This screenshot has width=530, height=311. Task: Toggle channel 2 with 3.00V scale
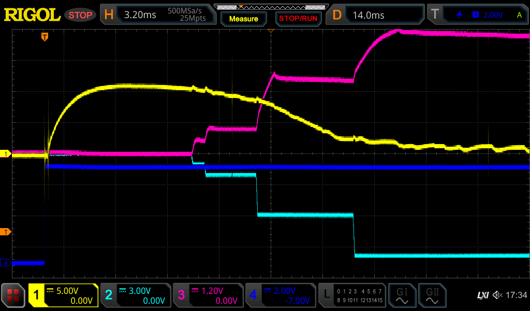click(135, 295)
